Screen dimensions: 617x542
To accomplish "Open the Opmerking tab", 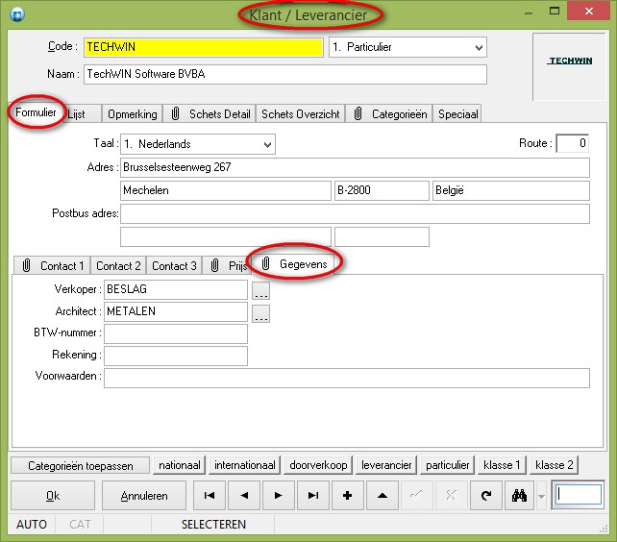I will tap(133, 114).
